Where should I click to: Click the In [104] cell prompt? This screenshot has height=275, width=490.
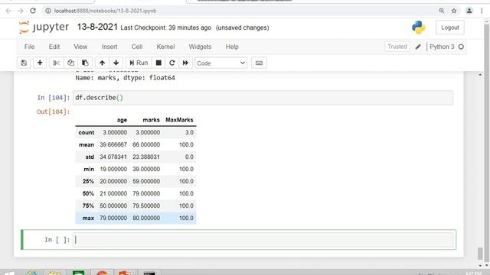pyautogui.click(x=53, y=98)
